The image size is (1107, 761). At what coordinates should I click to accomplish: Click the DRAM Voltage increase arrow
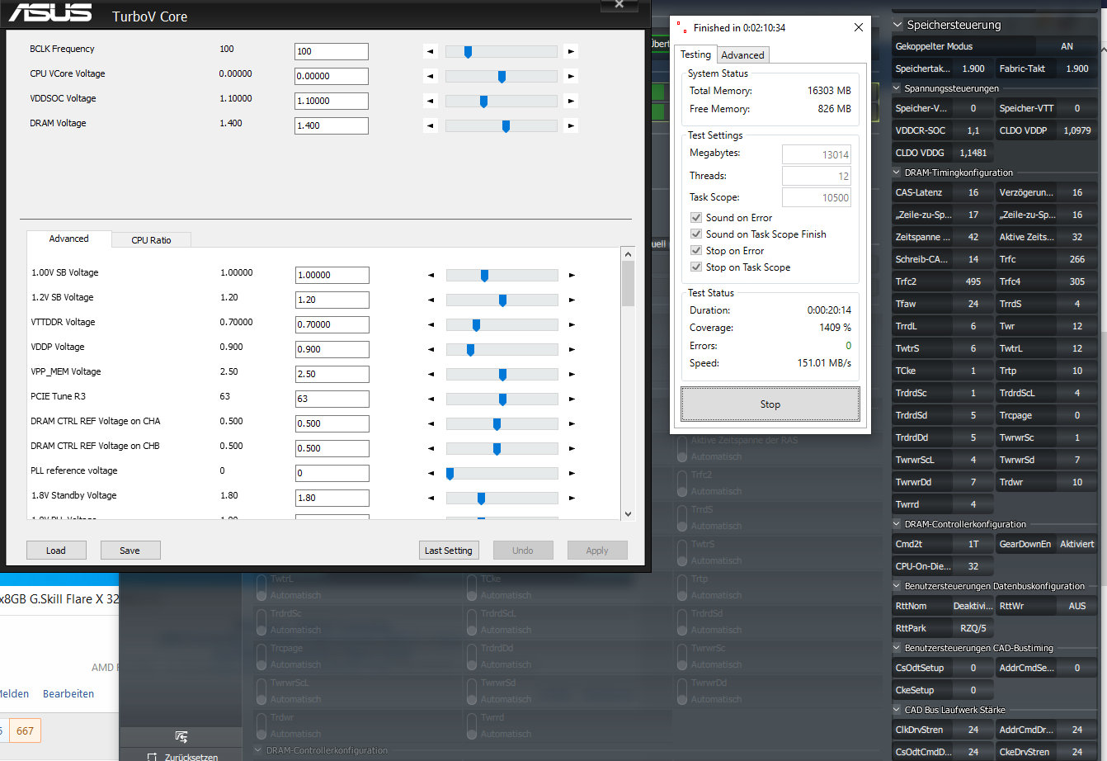pos(572,126)
